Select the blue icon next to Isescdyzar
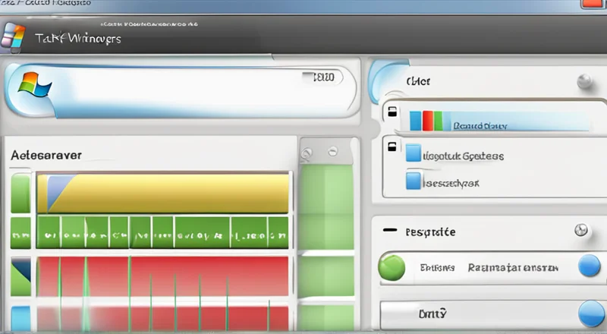Image resolution: width=607 pixels, height=334 pixels. coord(413,181)
